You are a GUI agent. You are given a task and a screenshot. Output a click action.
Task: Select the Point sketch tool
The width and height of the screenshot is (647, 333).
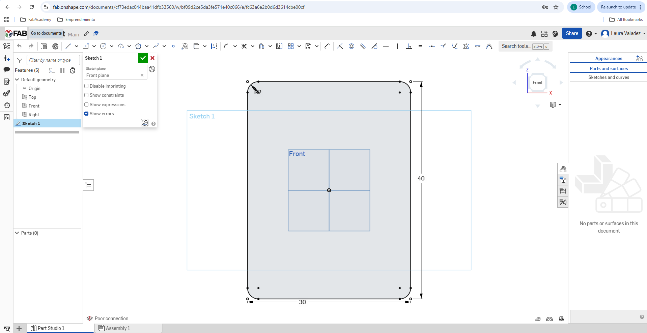(x=173, y=46)
